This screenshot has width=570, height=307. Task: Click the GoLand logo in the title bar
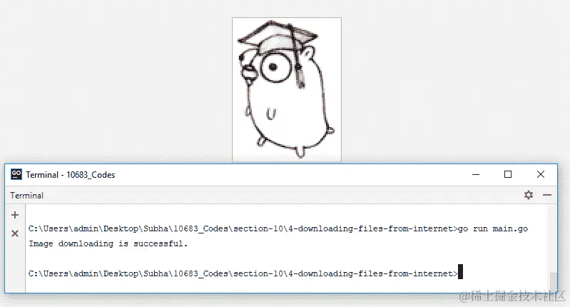tap(16, 174)
